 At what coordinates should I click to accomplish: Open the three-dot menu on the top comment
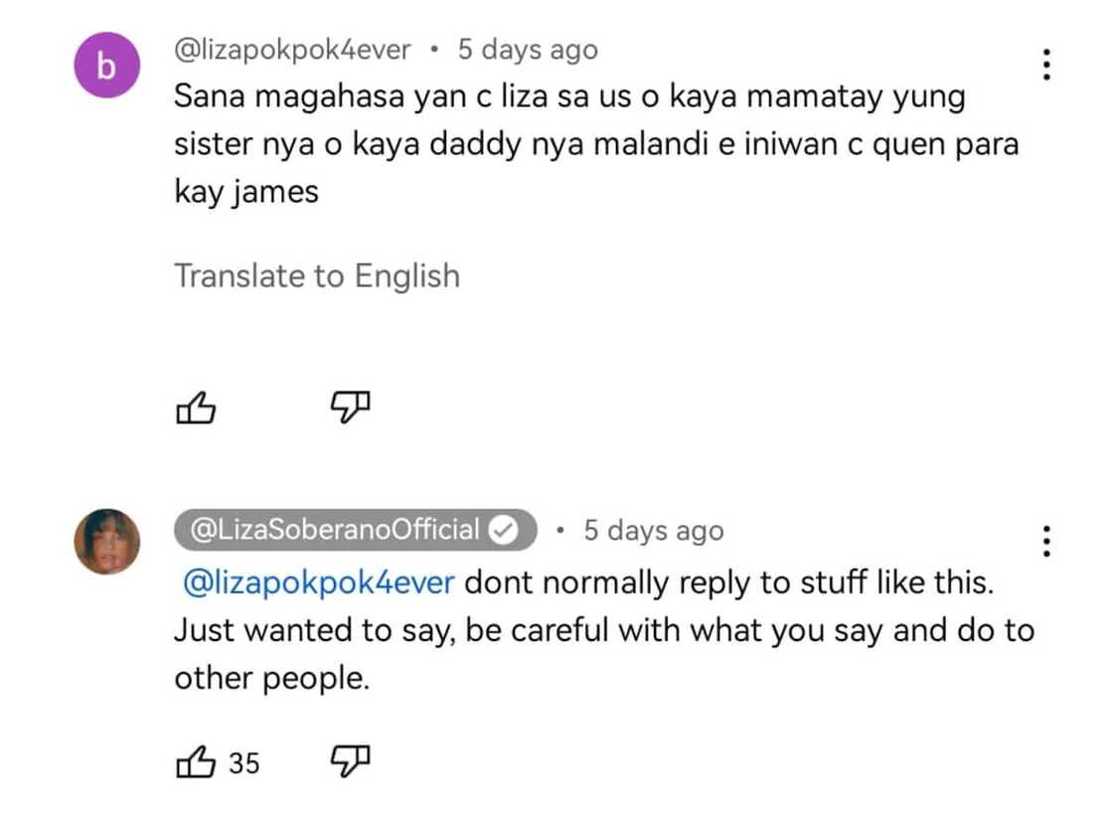1045,66
